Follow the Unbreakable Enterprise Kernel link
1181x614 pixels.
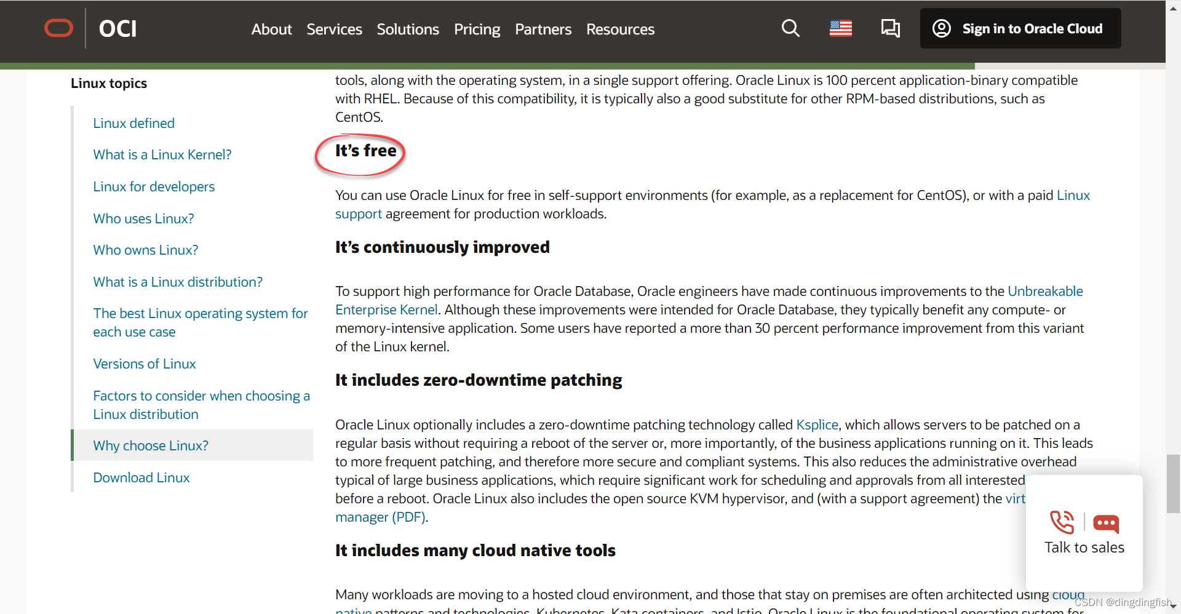[x=1045, y=291]
